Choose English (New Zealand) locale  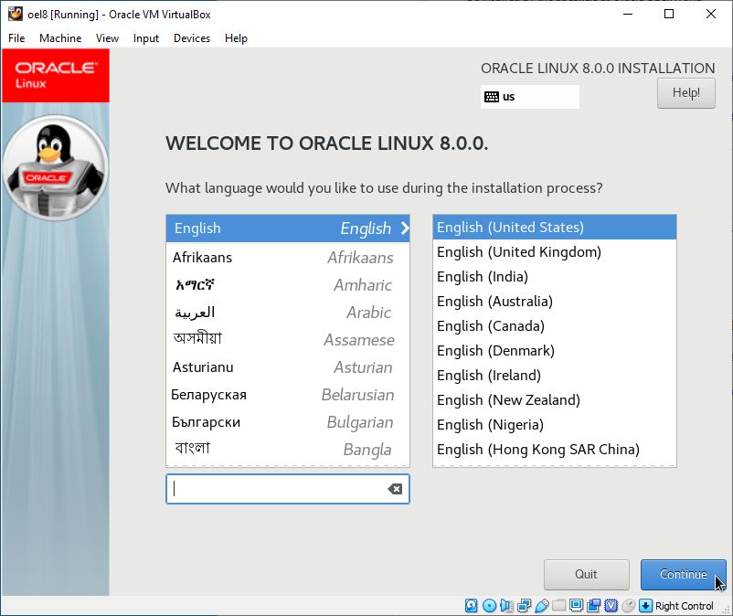tap(555, 400)
